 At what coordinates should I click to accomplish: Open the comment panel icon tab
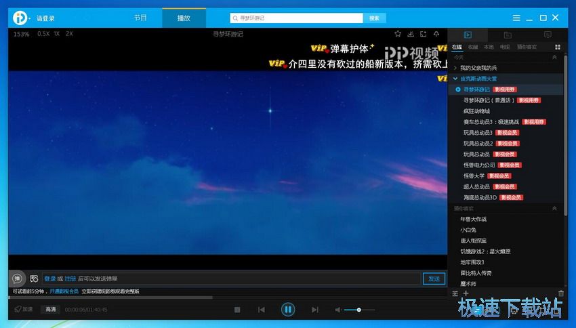point(548,35)
